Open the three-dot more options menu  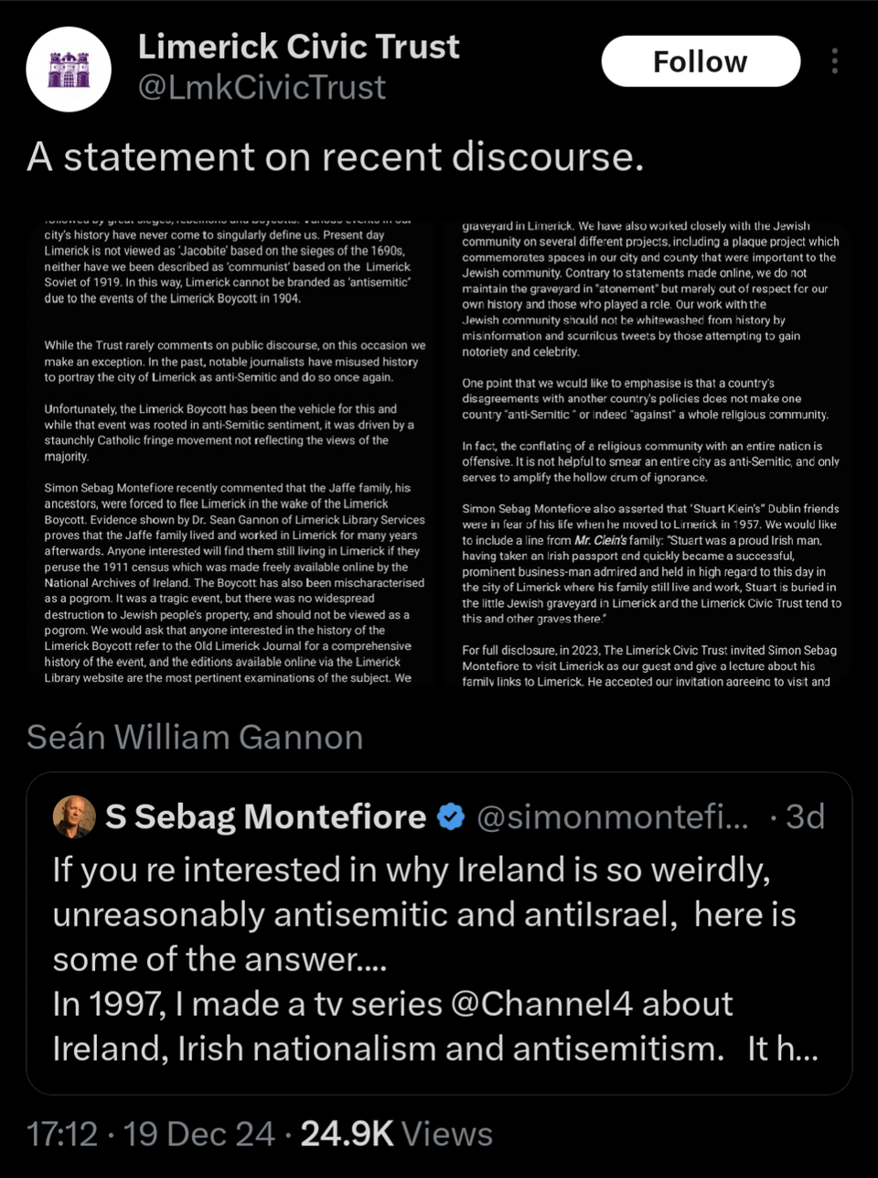(x=834, y=60)
